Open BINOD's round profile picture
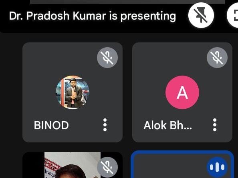238x178 pixels. tap(73, 92)
